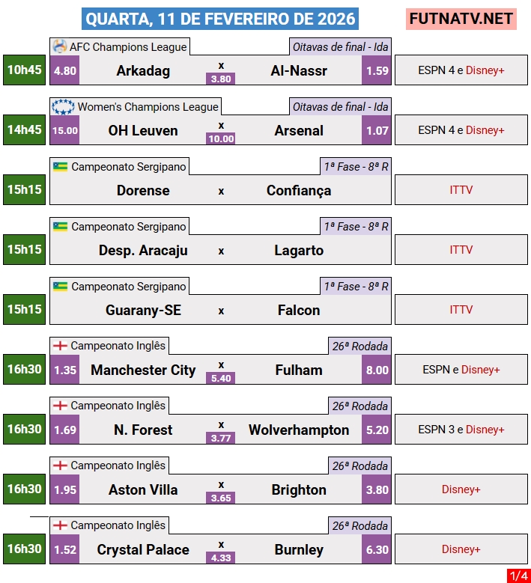Click the Sergipe flag above Guarany-SE
The image size is (531, 583).
60,287
